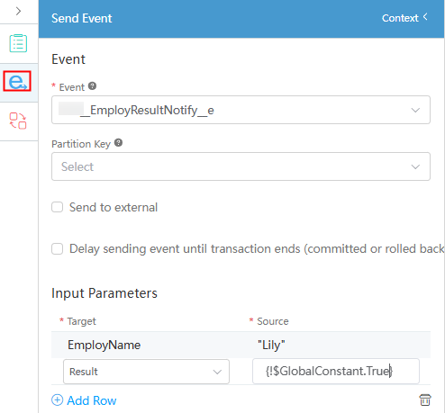Viewport: 445px width, 413px height.
Task: Delete row using trash bin icon
Action: click(x=425, y=400)
